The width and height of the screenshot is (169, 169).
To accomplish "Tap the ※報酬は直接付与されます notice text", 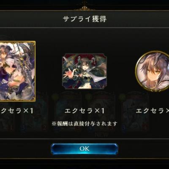I will click(84, 124).
